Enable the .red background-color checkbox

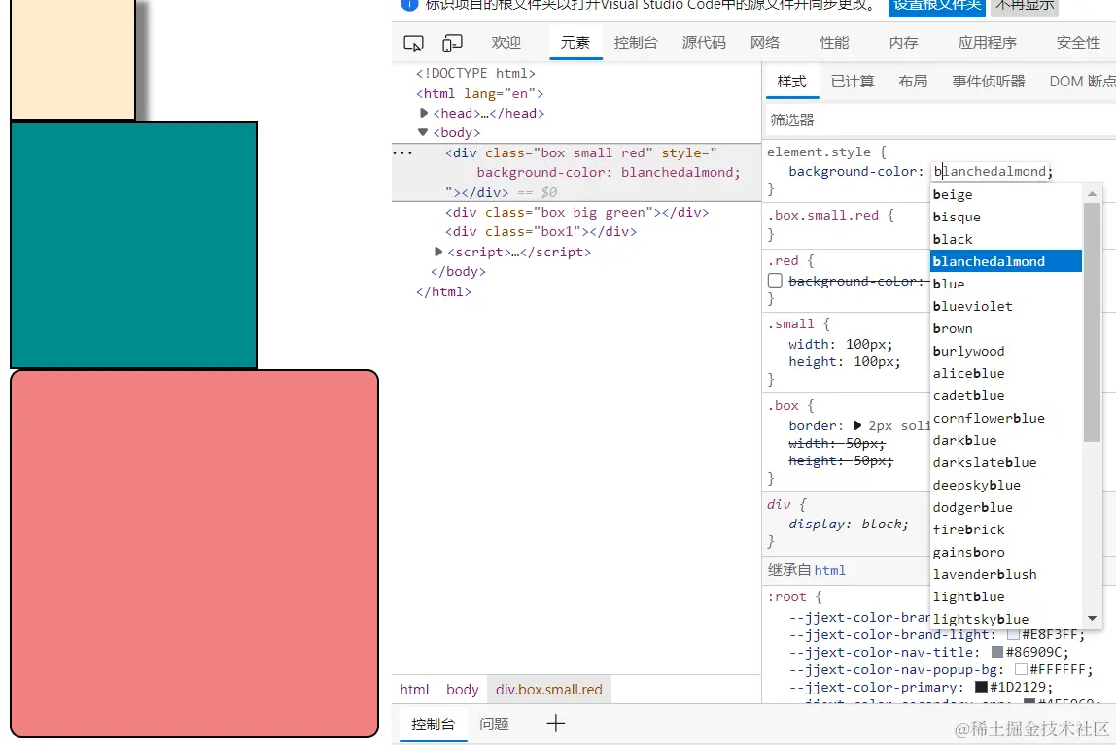pyautogui.click(x=775, y=281)
